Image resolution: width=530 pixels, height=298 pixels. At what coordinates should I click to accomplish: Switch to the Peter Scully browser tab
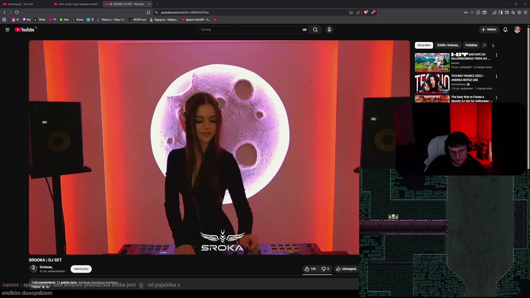point(77,4)
